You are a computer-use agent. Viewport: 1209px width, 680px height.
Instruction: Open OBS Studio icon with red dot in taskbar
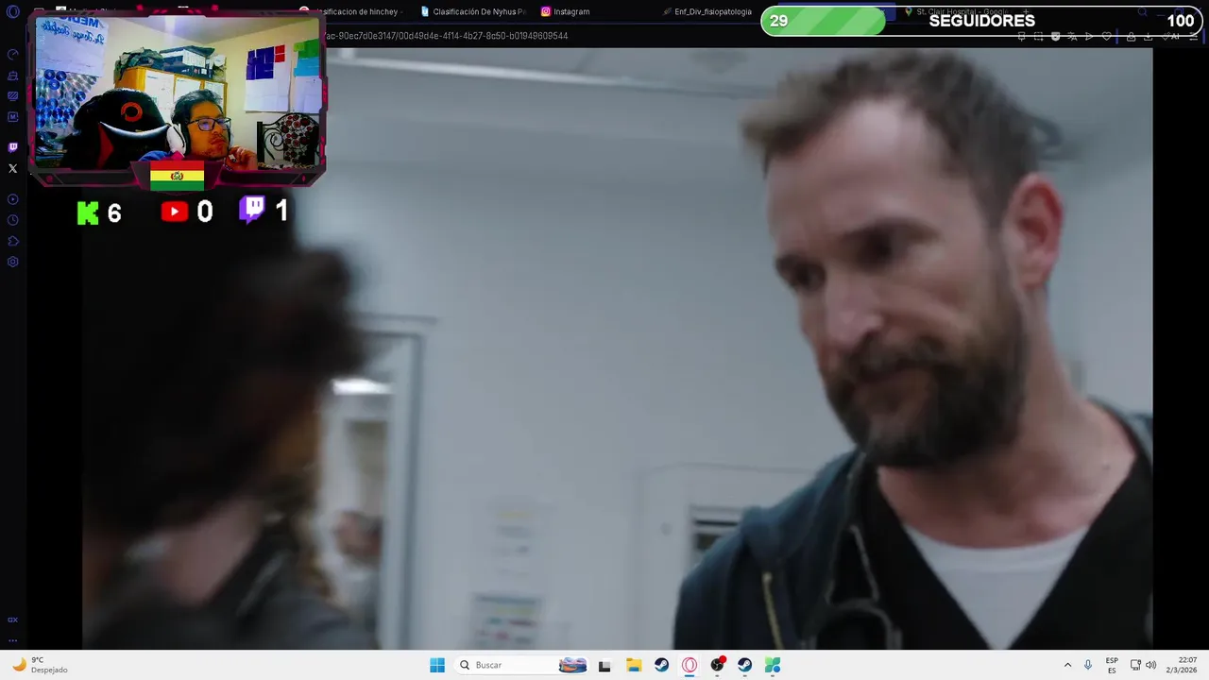(718, 665)
